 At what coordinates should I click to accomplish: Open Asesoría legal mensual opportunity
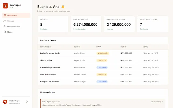[50, 67]
